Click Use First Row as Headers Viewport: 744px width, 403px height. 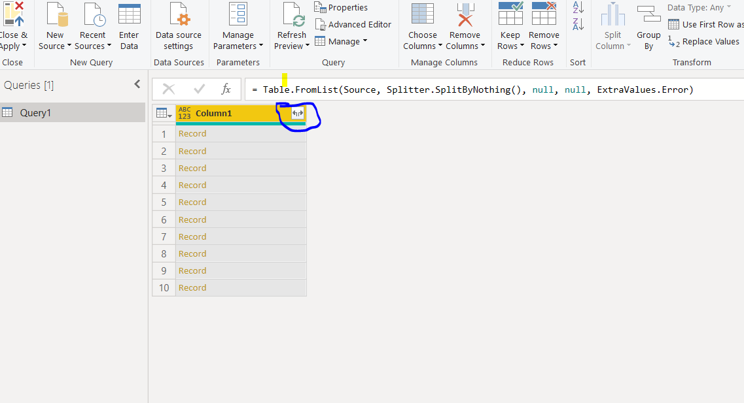click(705, 24)
